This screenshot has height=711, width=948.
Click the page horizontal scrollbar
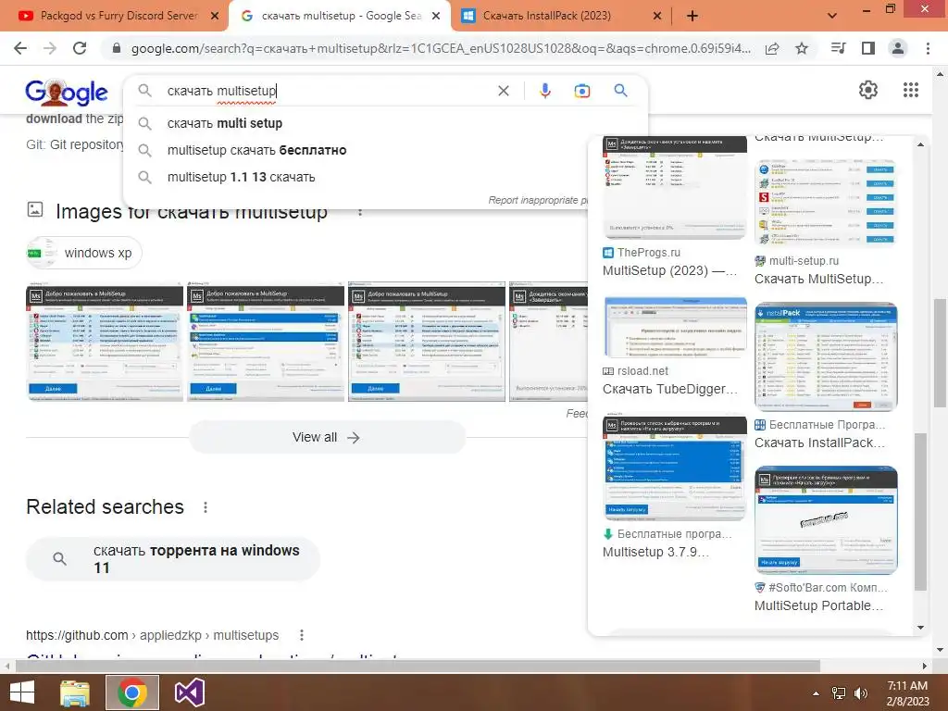(x=418, y=666)
